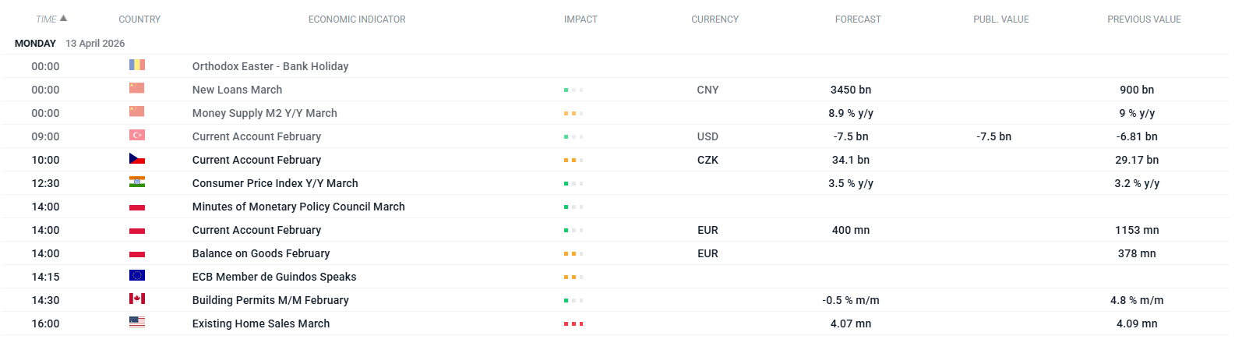Viewport: 1235px width, 350px height.
Task: Open ECB Member de Guindos Speaks event
Action: tap(274, 277)
